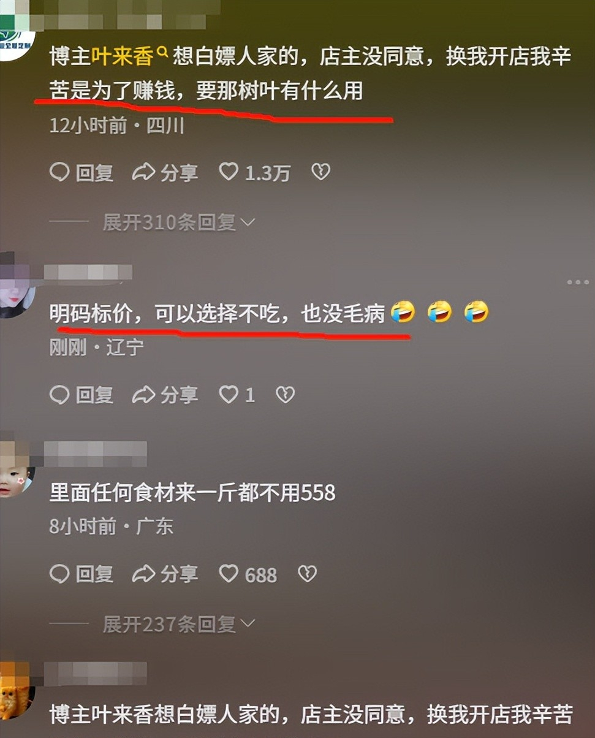Like the Sichuan comment with 1.3万 likes
This screenshot has width=595, height=738.
click(254, 173)
